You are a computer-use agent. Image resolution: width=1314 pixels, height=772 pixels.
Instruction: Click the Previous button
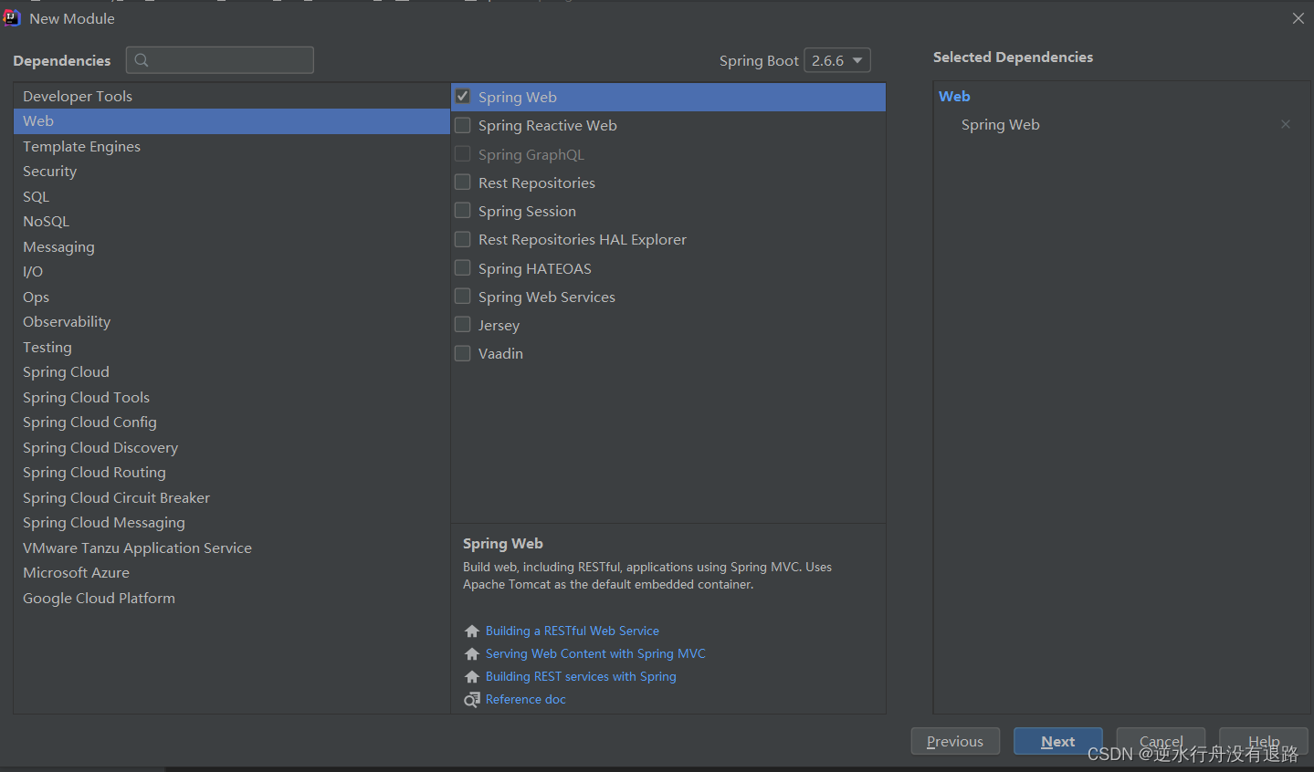955,741
